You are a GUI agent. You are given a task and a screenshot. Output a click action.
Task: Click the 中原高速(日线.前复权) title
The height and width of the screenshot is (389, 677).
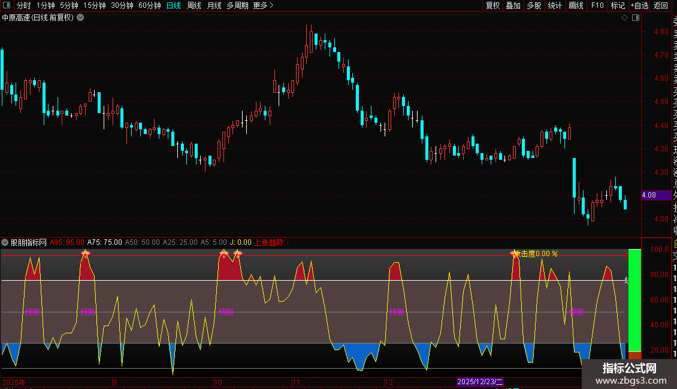coord(38,18)
